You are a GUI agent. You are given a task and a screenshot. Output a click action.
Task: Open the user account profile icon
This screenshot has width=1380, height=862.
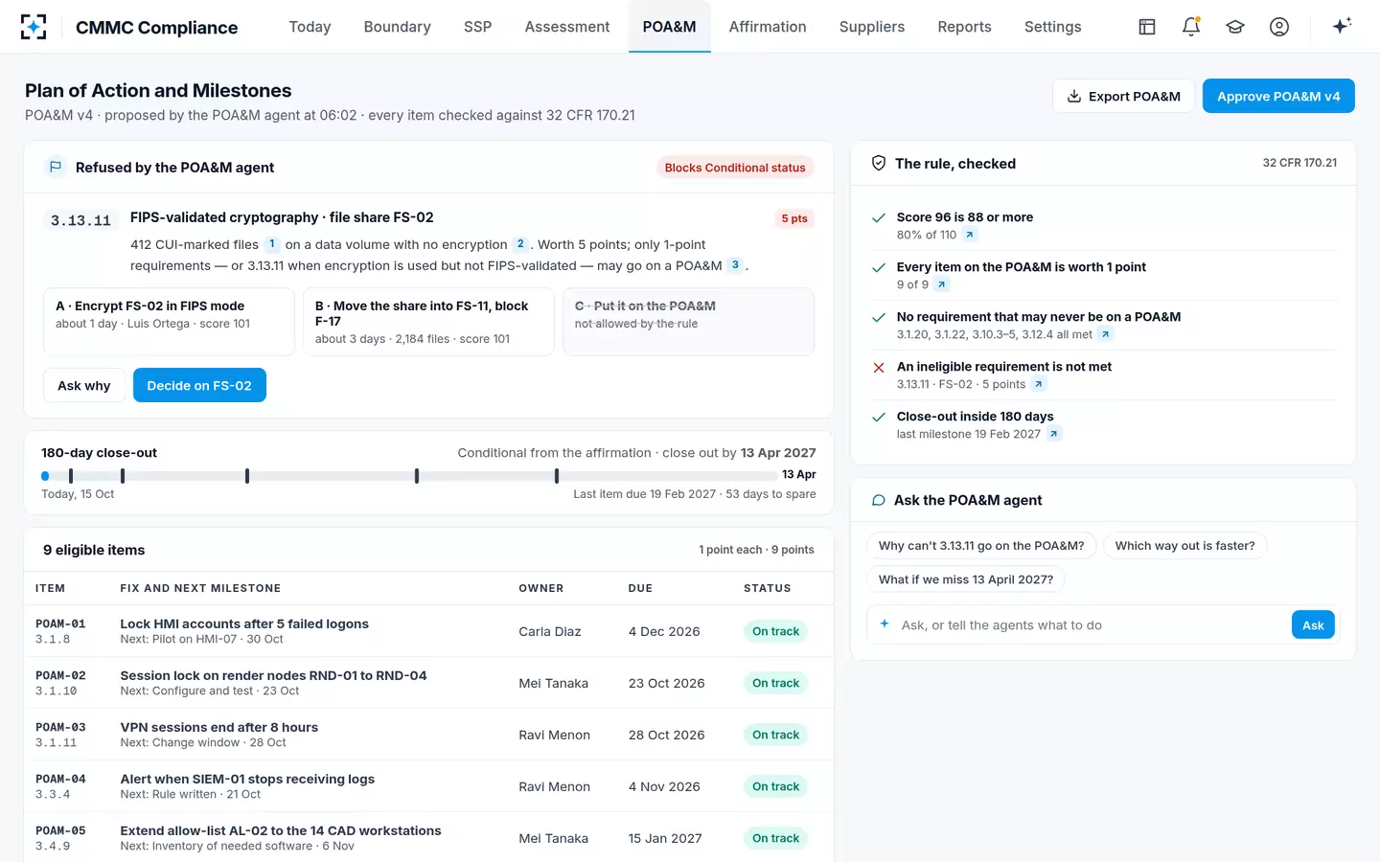(x=1279, y=27)
